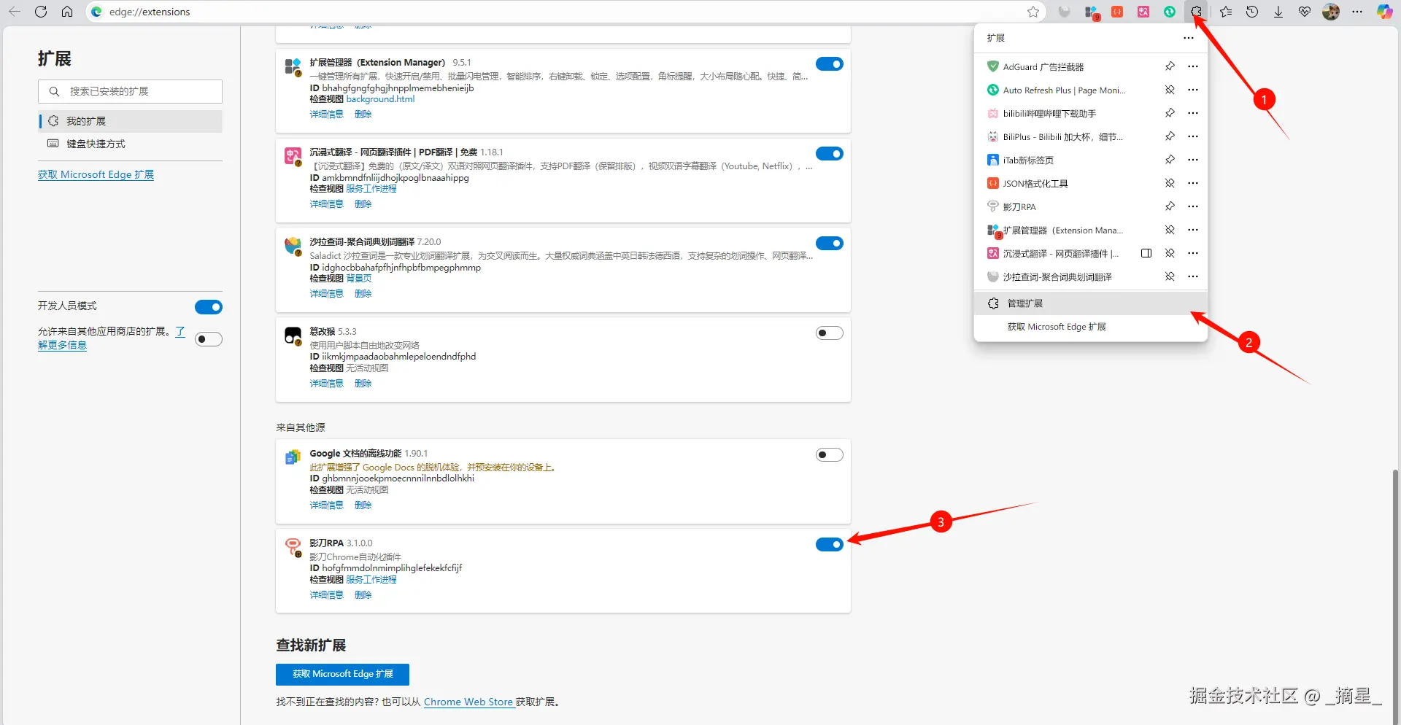The height and width of the screenshot is (725, 1401).
Task: Click the Extensions puzzle icon in toolbar
Action: coord(1196,12)
